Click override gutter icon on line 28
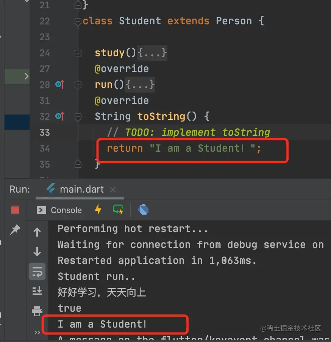 click(60, 85)
